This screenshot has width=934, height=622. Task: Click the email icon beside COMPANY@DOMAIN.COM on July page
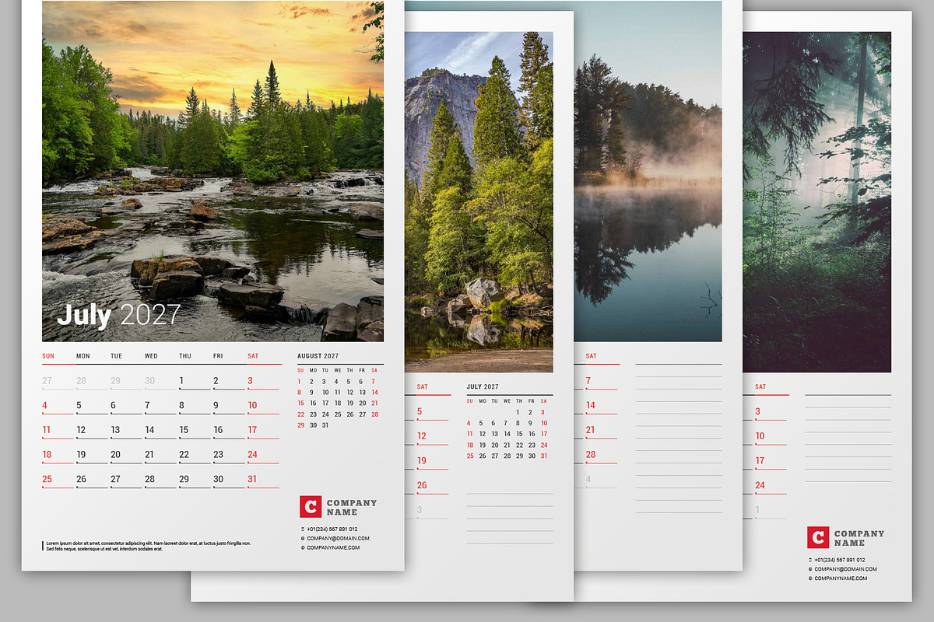pos(303,538)
